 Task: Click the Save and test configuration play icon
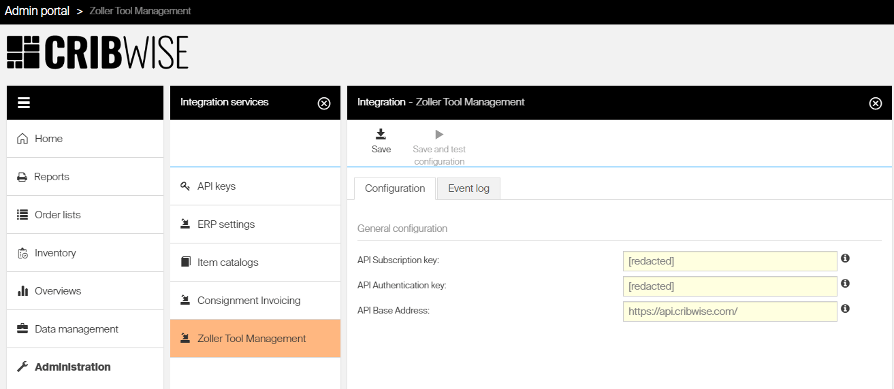[x=439, y=134]
